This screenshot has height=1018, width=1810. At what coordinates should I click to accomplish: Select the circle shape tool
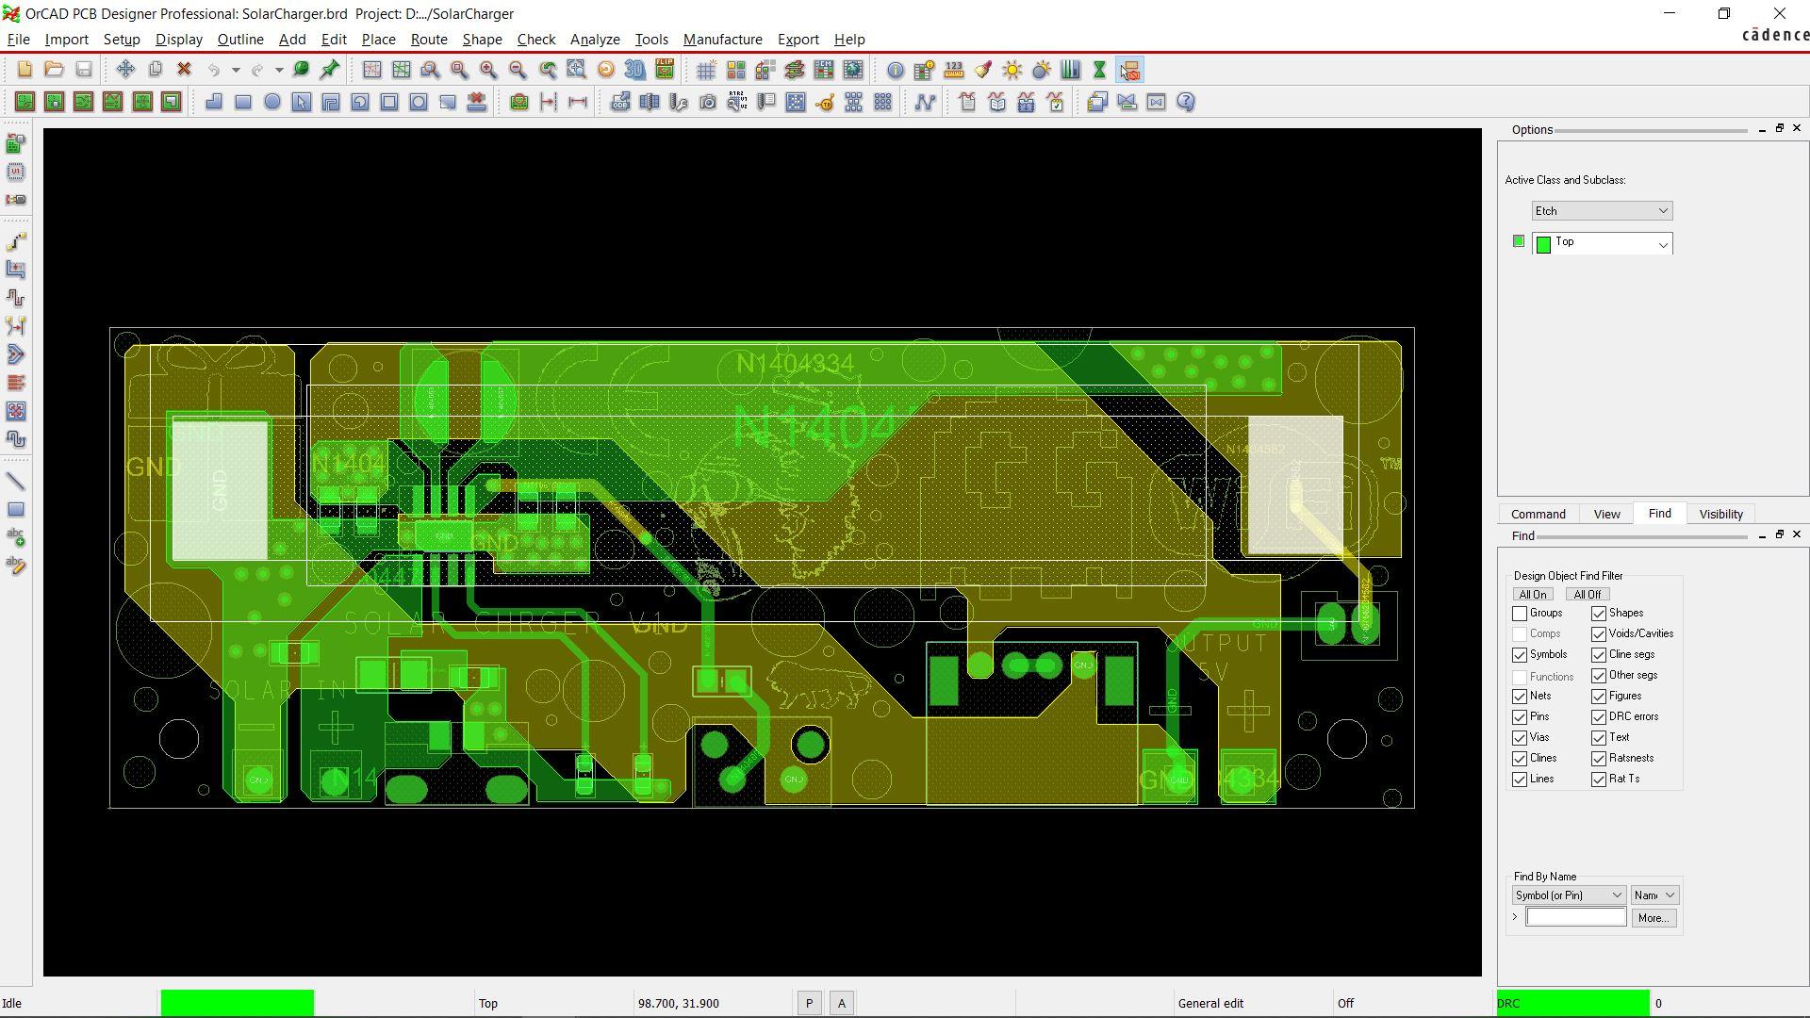pyautogui.click(x=272, y=102)
